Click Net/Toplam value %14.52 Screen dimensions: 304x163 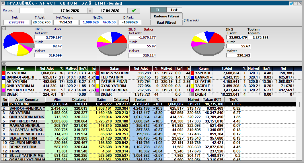[x=66, y=22]
